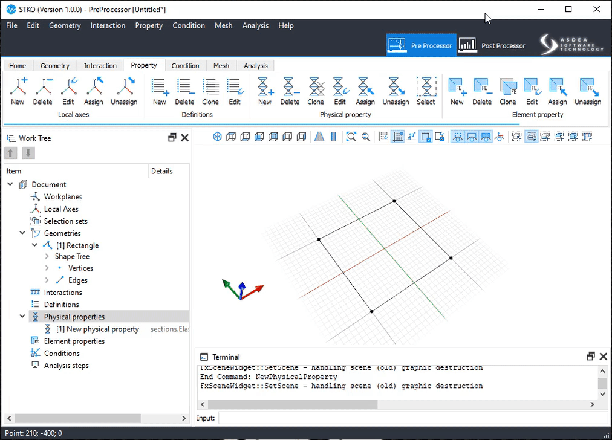Click Terminal vertical scrollbar down arrow
612x440 pixels.
[x=603, y=394]
